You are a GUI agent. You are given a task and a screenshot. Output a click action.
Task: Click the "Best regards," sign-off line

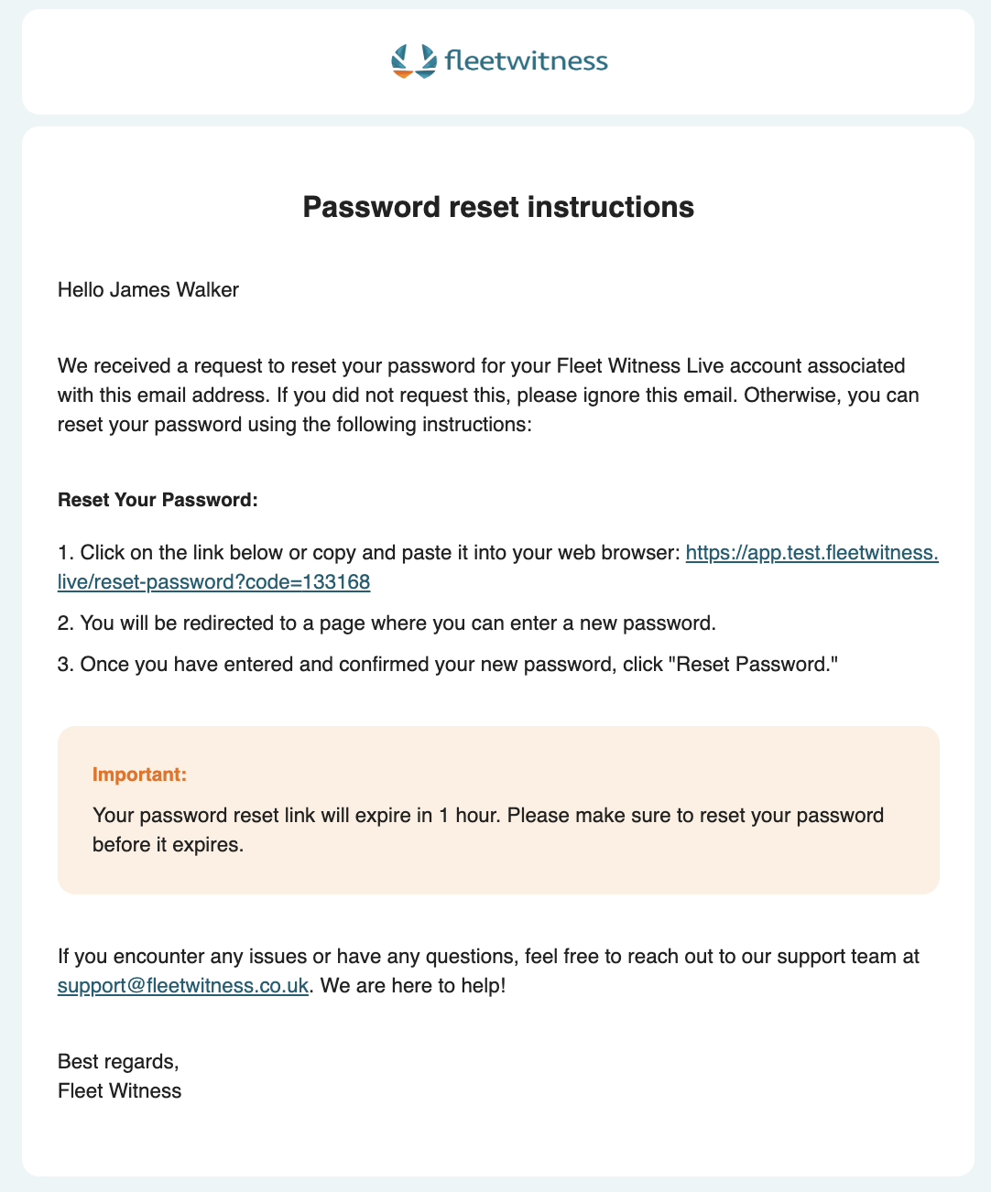pyautogui.click(x=118, y=1061)
